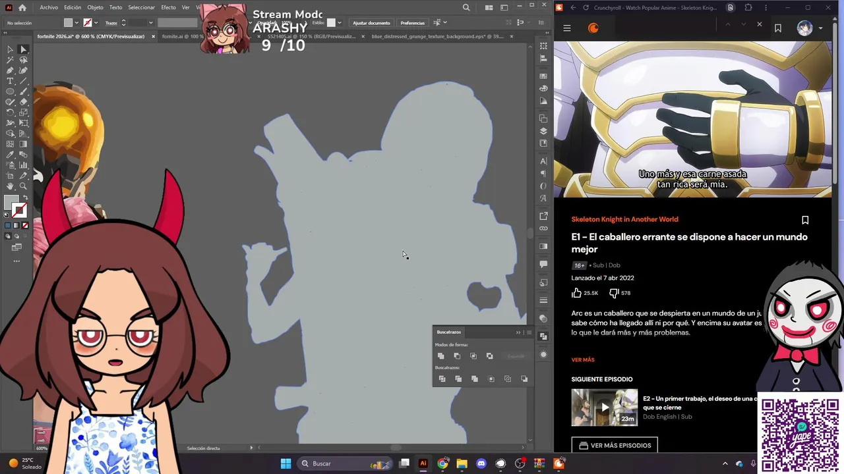Open stroke color dropdown in control bar
This screenshot has width=844, height=474.
point(96,22)
